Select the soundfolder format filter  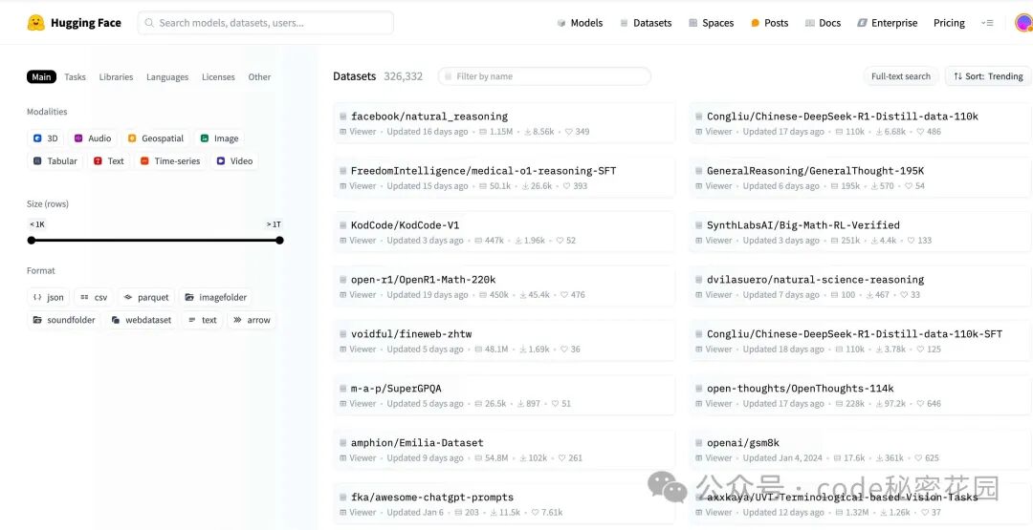click(x=64, y=320)
